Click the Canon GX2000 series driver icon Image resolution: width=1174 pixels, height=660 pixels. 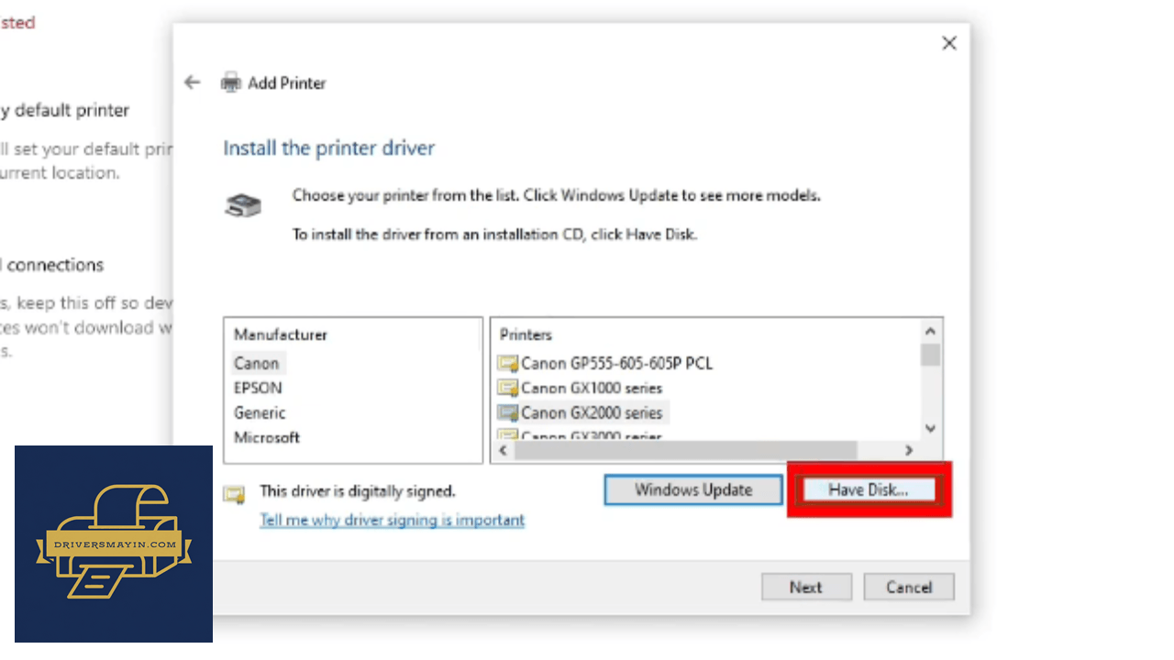507,412
